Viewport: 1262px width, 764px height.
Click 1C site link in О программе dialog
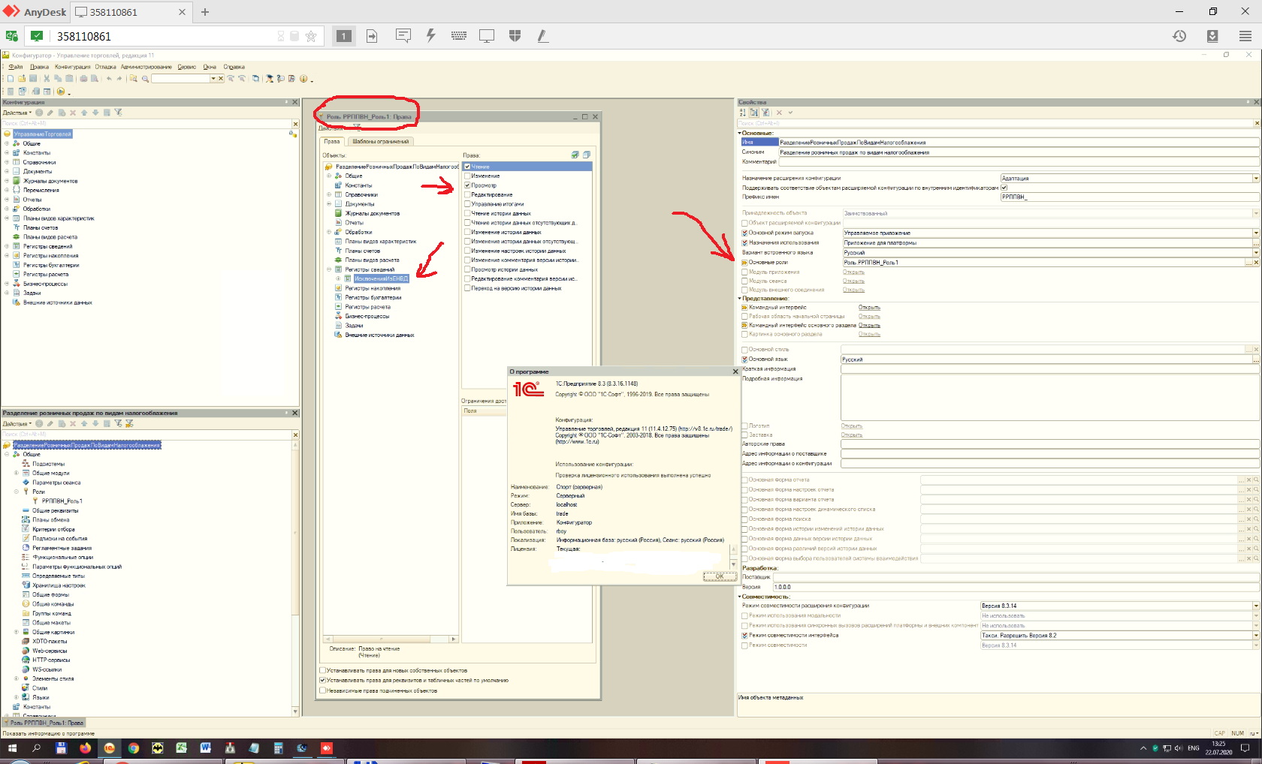click(x=578, y=441)
